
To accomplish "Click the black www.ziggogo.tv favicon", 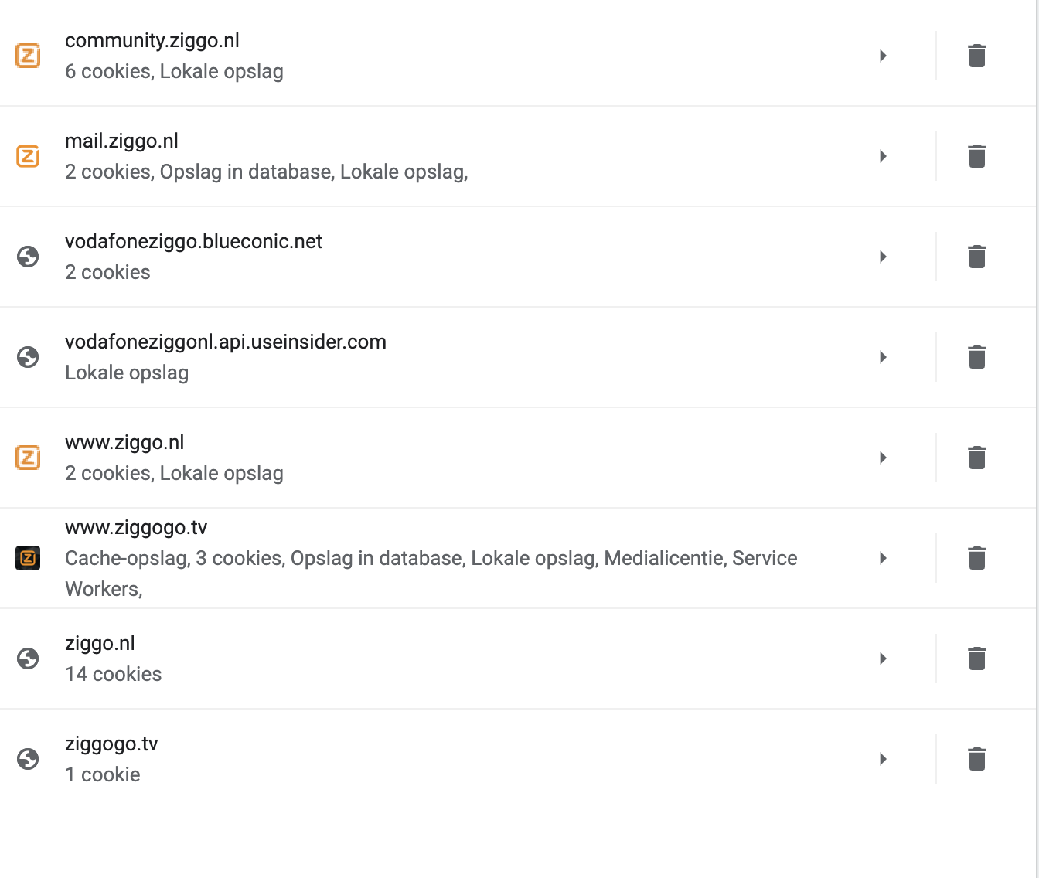I will (28, 558).
